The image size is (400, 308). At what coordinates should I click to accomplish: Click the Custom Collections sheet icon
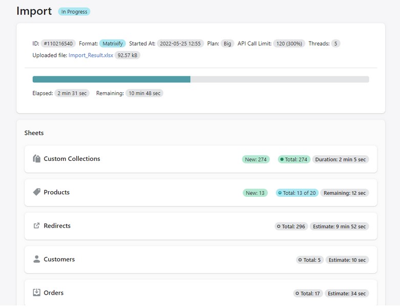click(36, 158)
